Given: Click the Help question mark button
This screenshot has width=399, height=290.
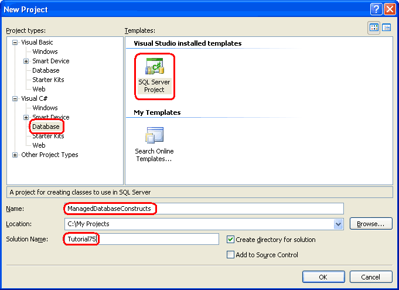Looking at the screenshot, I should (376, 9).
